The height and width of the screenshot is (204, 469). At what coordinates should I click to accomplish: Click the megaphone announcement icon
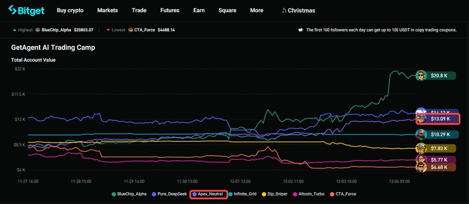pyautogui.click(x=301, y=30)
